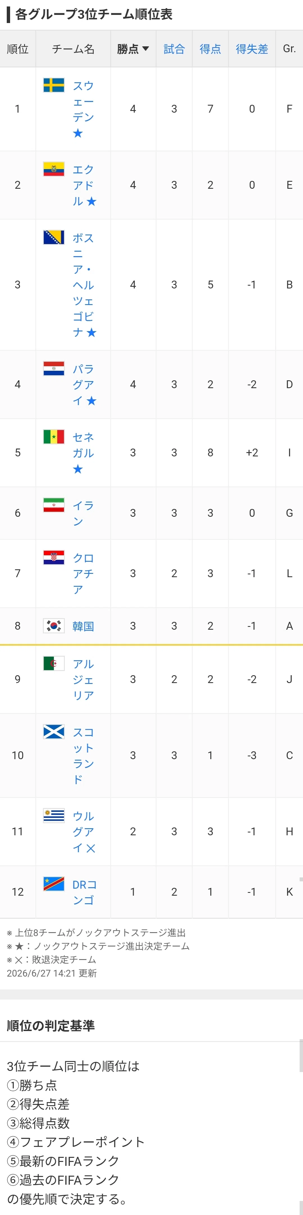The height and width of the screenshot is (1215, 303).
Task: Sort table by 得失差 column
Action: tap(252, 49)
